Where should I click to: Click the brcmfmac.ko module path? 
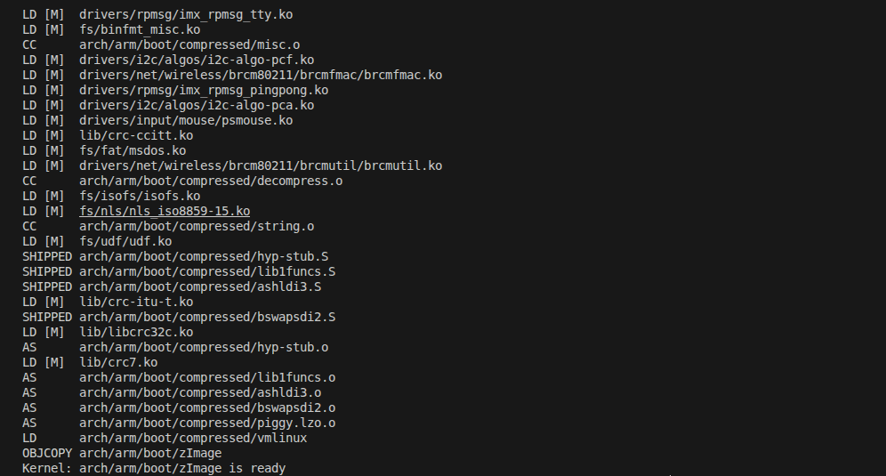click(260, 75)
